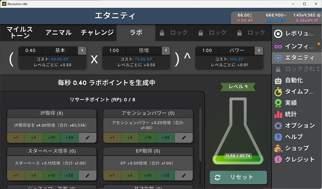The image size is (322, 189).
Task: Click the level 1 badge on パワー
Action: pyautogui.click(x=259, y=50)
